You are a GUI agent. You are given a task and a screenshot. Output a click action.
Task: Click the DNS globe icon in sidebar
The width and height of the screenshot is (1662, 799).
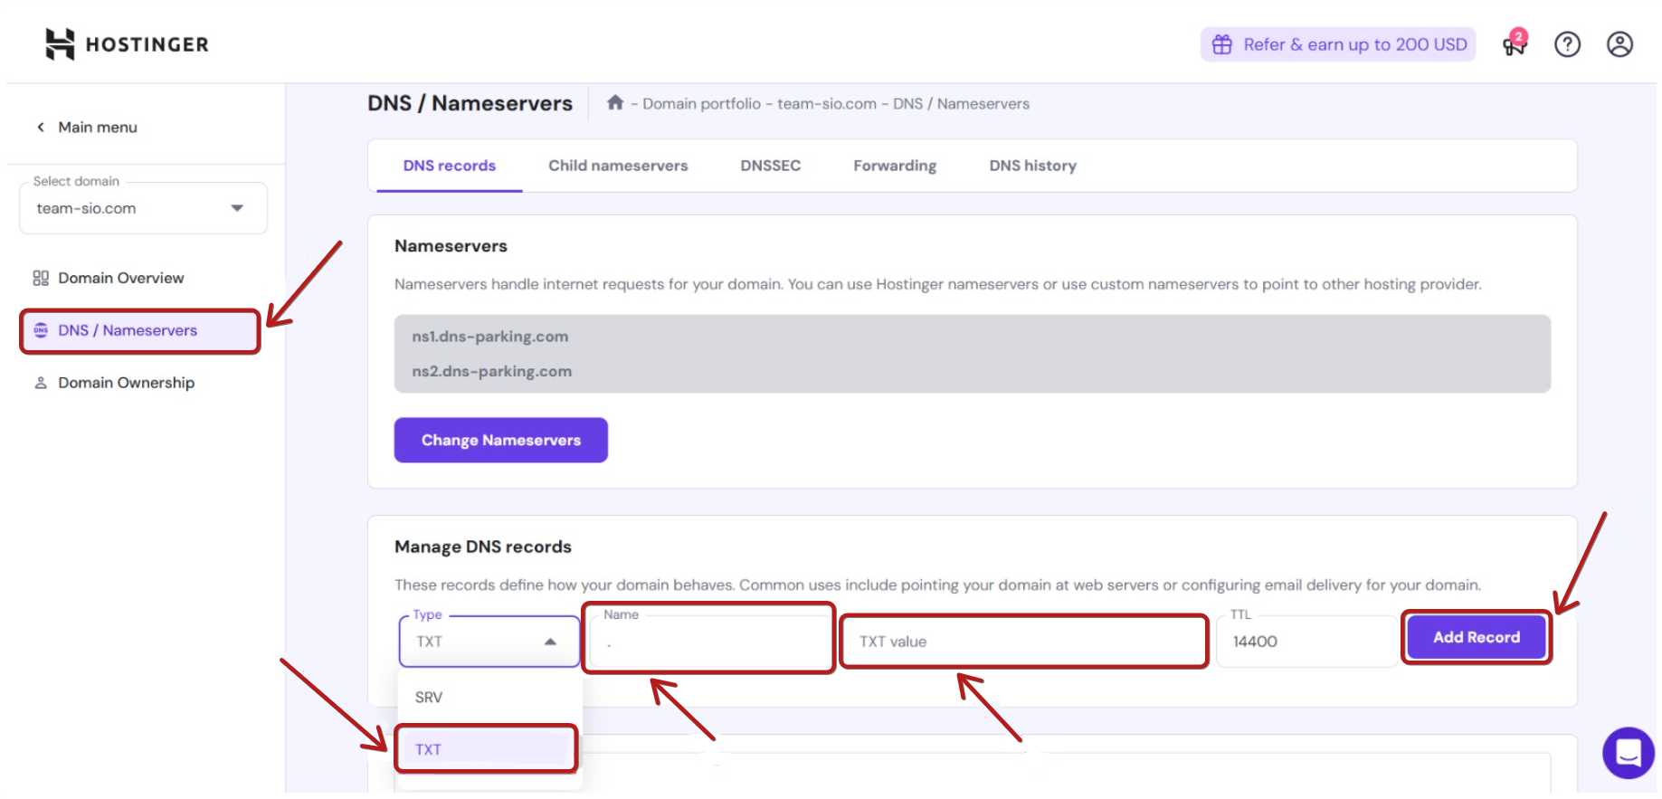click(41, 330)
